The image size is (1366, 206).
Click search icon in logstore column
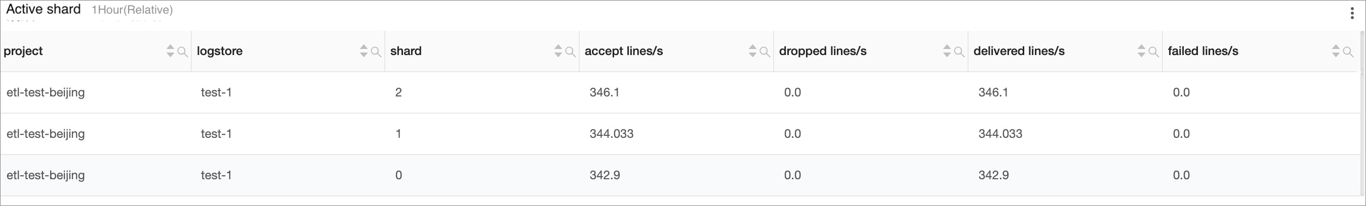pos(376,52)
